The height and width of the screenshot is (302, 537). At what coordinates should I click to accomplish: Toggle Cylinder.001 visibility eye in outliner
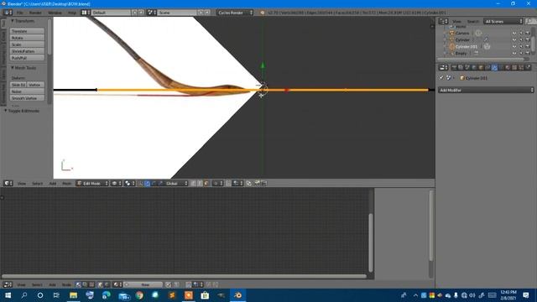coord(514,47)
